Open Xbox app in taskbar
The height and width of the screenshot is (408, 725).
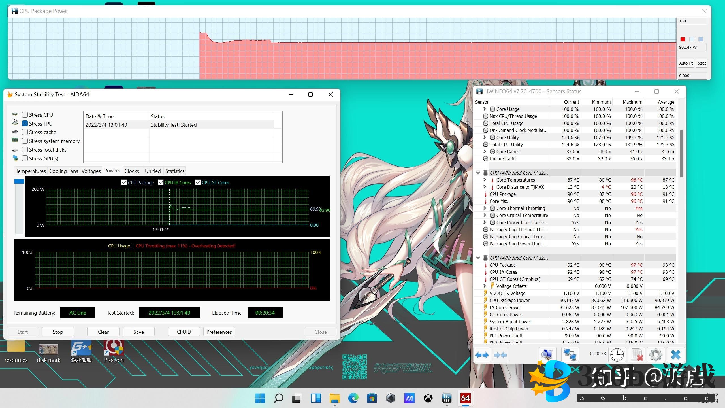428,398
